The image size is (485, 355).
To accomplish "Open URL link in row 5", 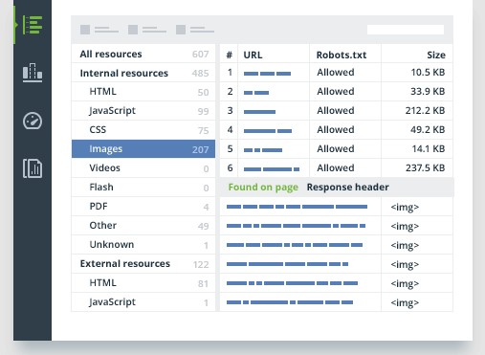I will click(x=263, y=150).
